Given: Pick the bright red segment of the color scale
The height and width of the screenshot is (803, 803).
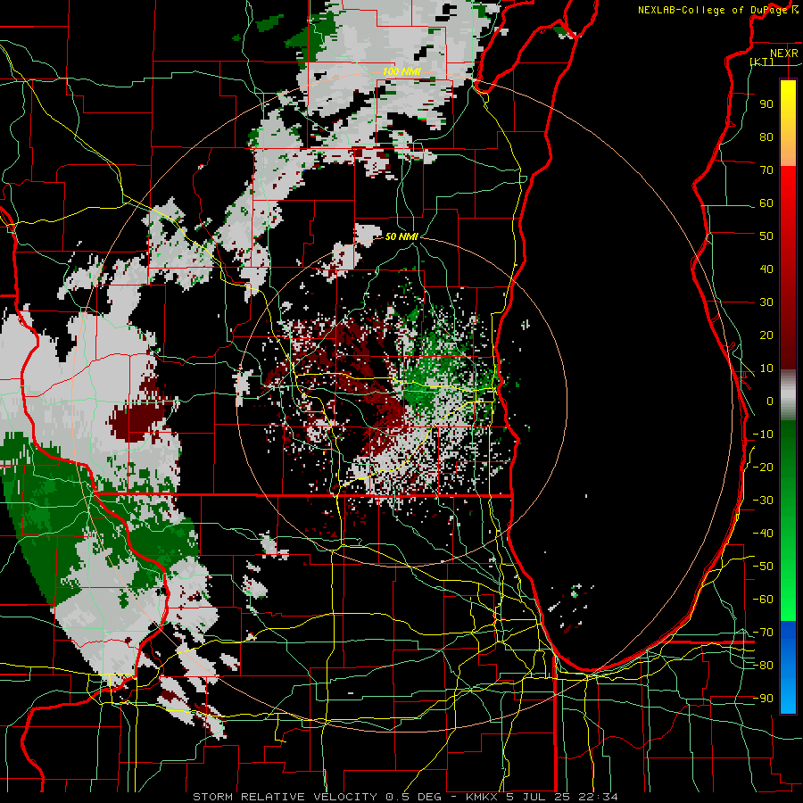Looking at the screenshot, I should (788, 187).
